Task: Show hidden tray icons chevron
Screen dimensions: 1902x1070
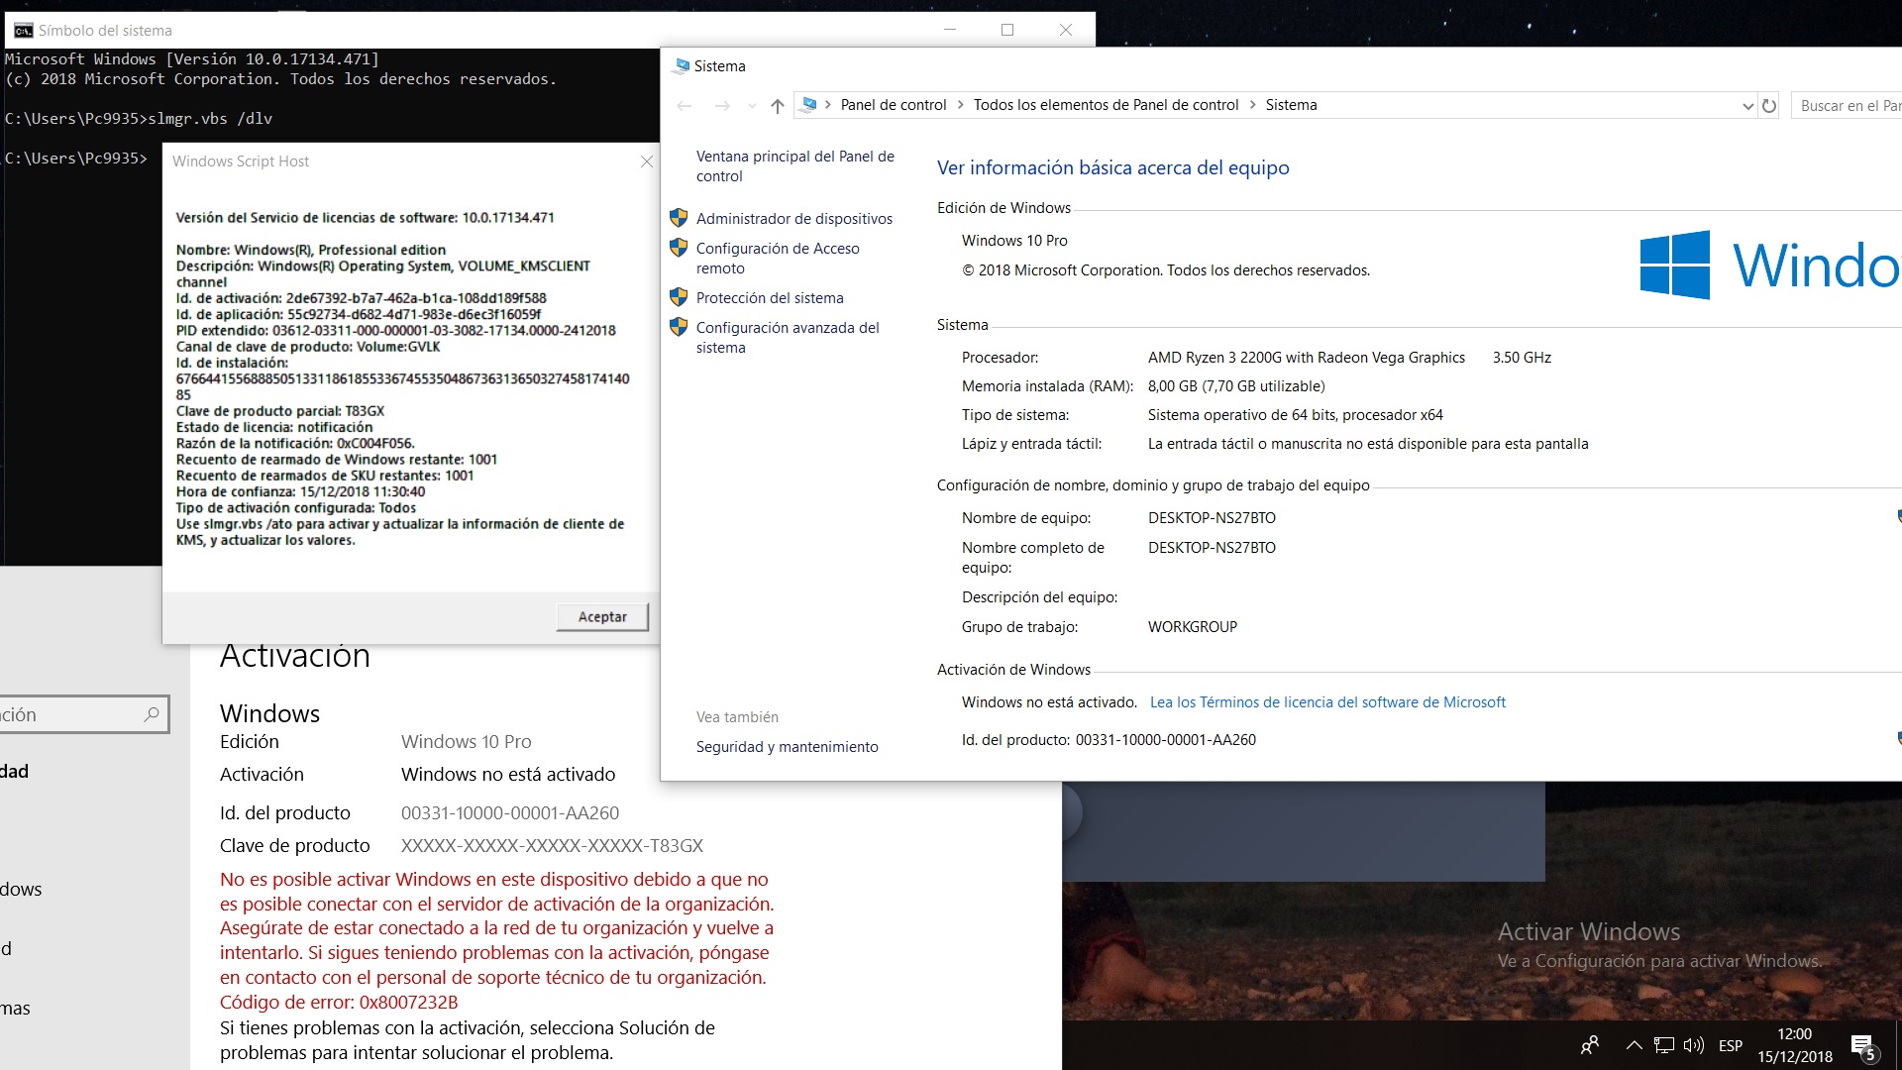Action: (x=1635, y=1045)
